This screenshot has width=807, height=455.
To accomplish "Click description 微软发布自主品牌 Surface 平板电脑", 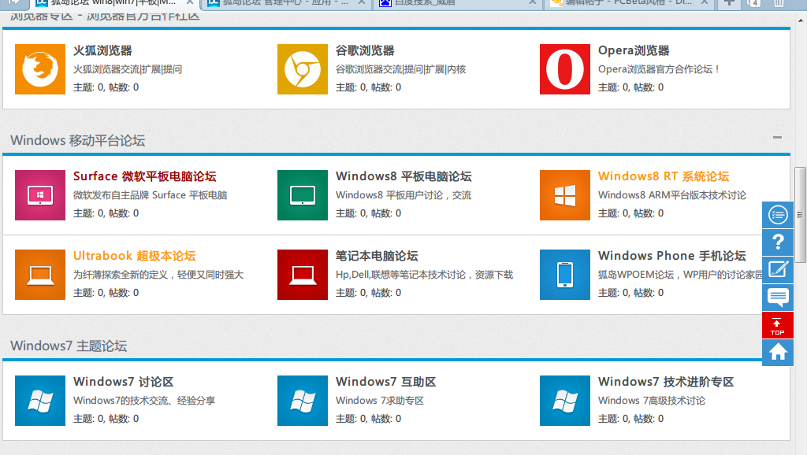I will point(150,195).
